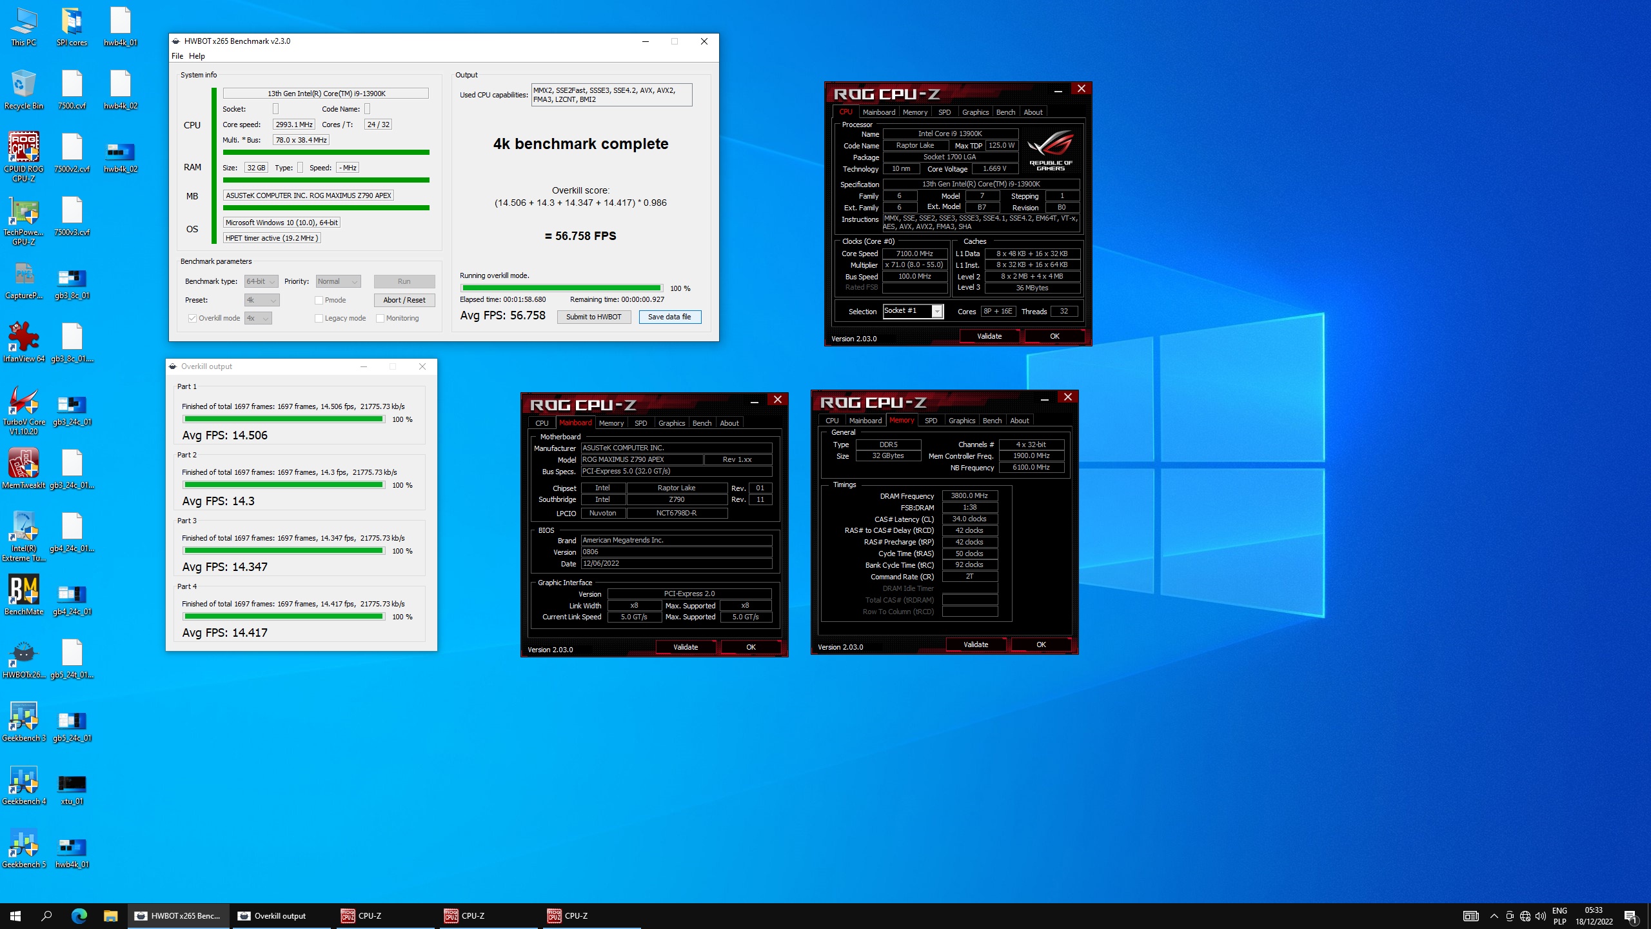Click Submit to HWBOT button
Image resolution: width=1651 pixels, height=929 pixels.
point(593,317)
